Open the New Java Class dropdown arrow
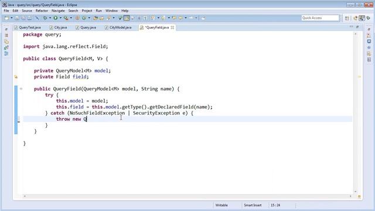The height and width of the screenshot is (211, 375). pyautogui.click(x=89, y=18)
